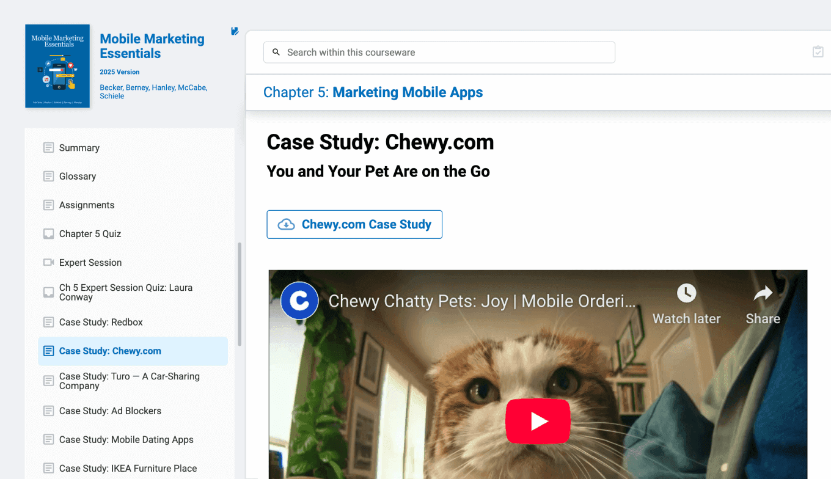Open Expert Session in the sidebar
Viewport: 831px width, 479px height.
90,263
